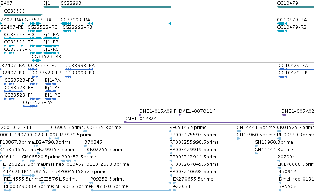The width and height of the screenshot is (314, 192).
Task: Select transcript label CG33523-RA
Action: tap(37, 20)
